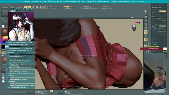The height and width of the screenshot is (95, 169).
Task: Pick a hue in the color picker
Action: (x=4, y=39)
